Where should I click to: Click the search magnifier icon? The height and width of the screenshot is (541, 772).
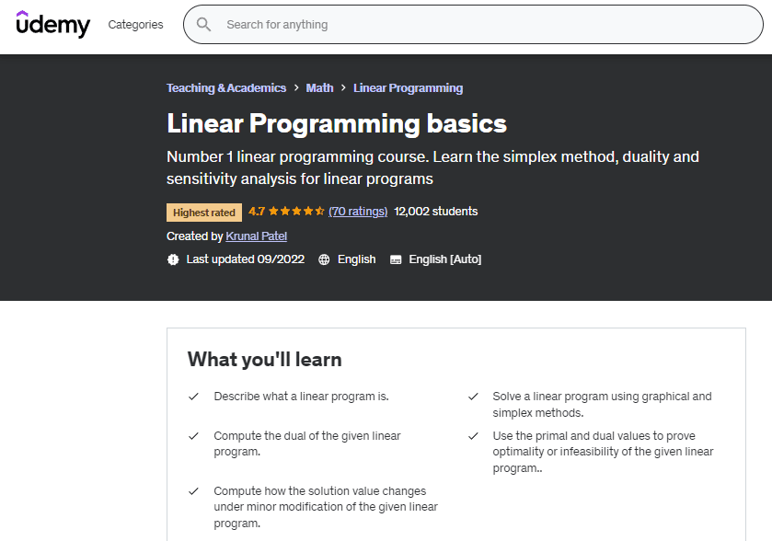(204, 25)
